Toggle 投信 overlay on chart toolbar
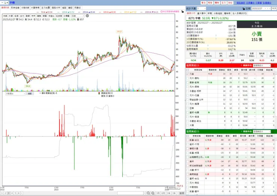This screenshot has height=196, width=277. point(16,16)
